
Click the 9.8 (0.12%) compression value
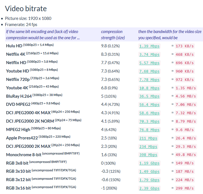[x=110, y=46]
